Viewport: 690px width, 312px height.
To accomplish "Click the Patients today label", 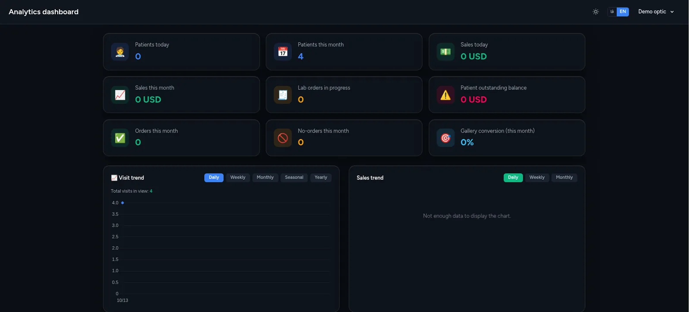I will [152, 45].
